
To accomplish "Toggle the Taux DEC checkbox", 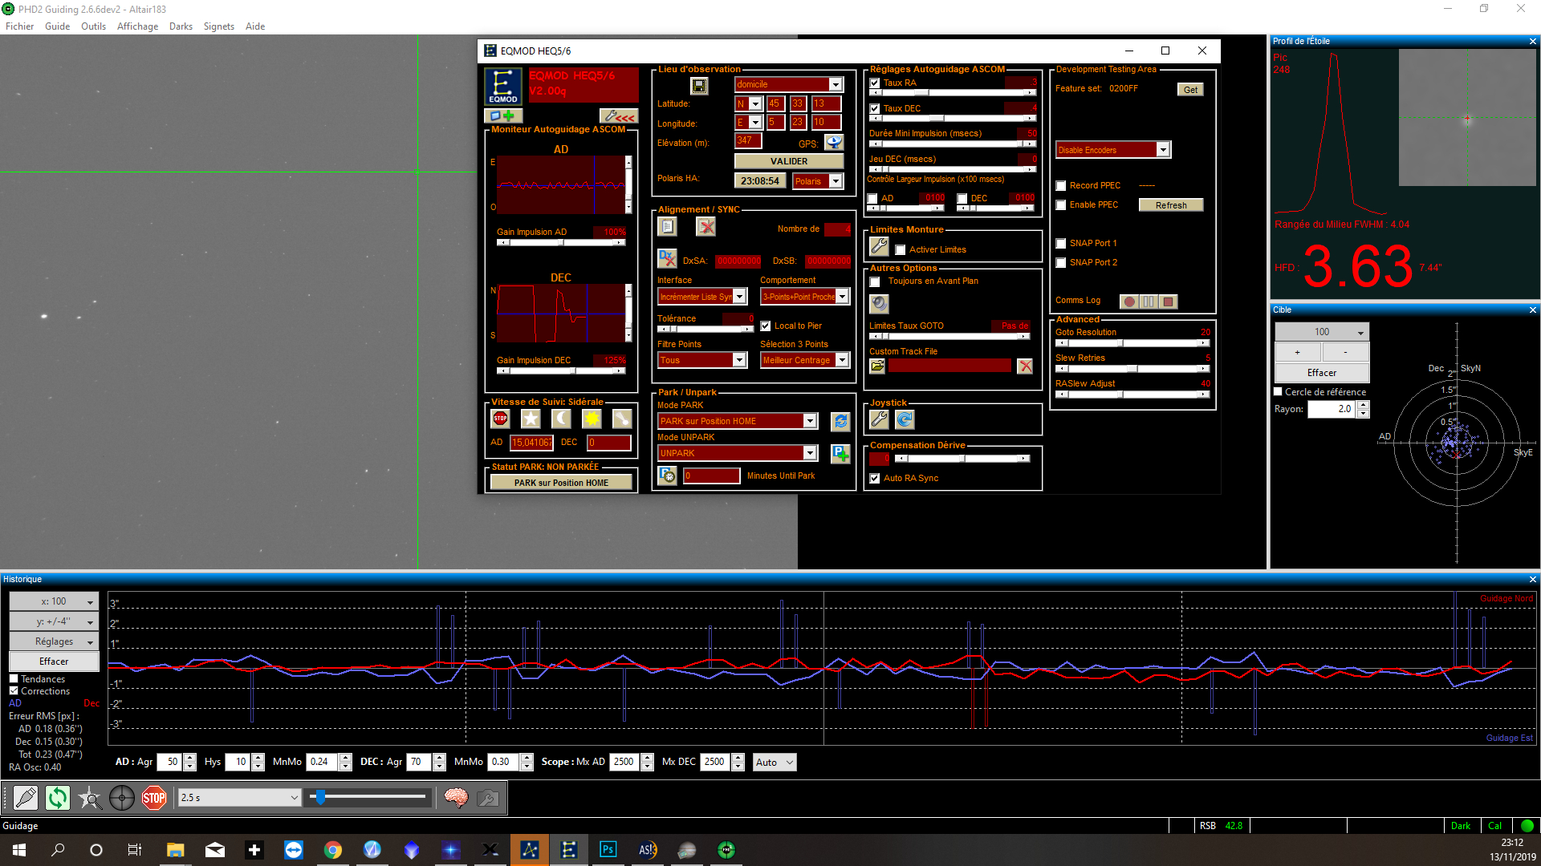I will [x=875, y=108].
